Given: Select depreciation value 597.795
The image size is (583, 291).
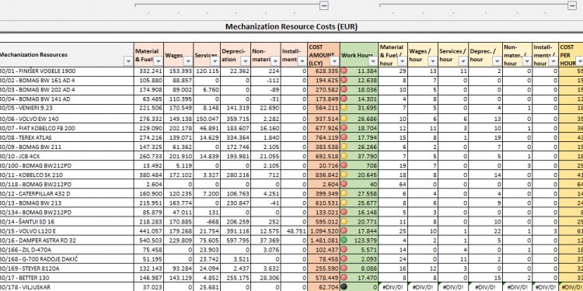Looking at the screenshot, I should (x=236, y=241).
